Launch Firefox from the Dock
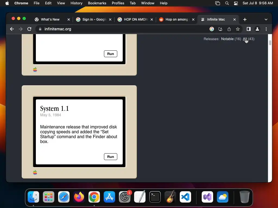 (x=79, y=197)
